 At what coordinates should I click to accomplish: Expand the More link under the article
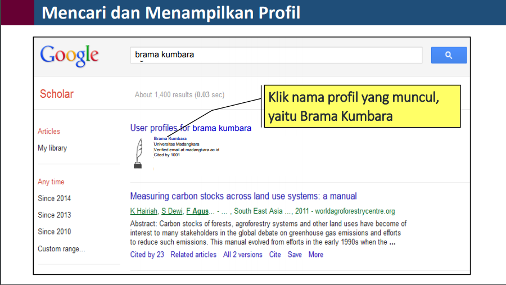point(315,255)
